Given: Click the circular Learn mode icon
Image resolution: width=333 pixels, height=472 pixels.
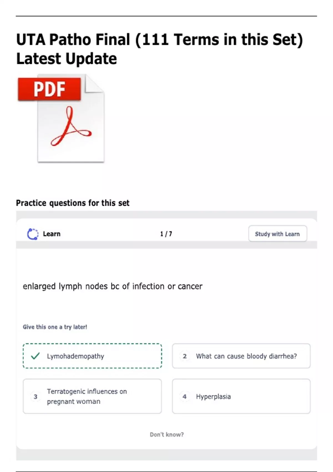Looking at the screenshot, I should coord(33,234).
